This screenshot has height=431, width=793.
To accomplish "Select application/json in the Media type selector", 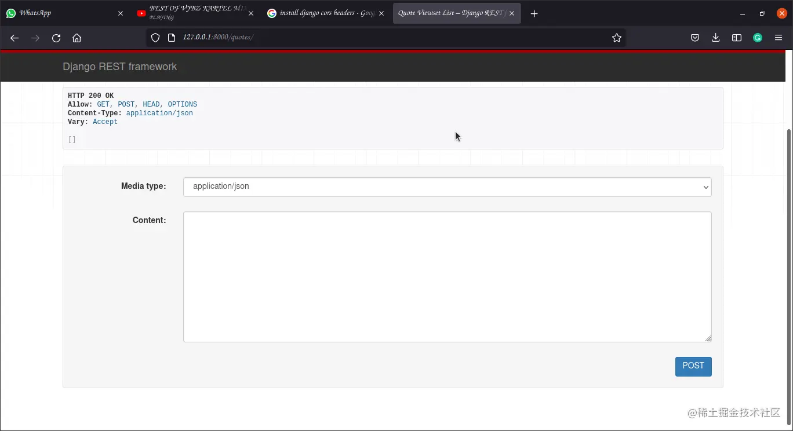I will pyautogui.click(x=447, y=187).
